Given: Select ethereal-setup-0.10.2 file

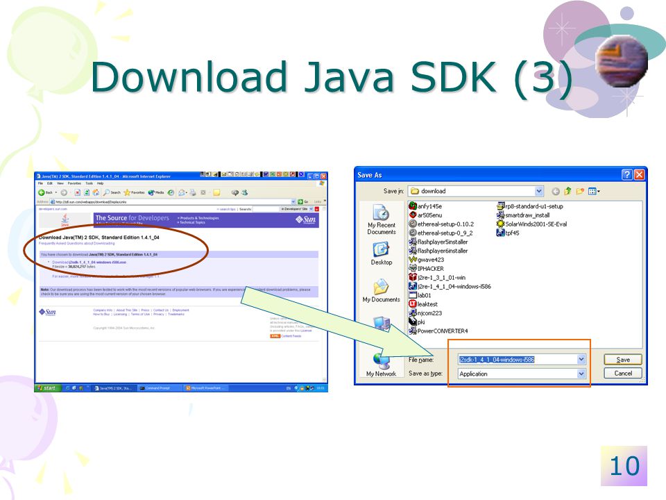Looking at the screenshot, I should pos(441,224).
